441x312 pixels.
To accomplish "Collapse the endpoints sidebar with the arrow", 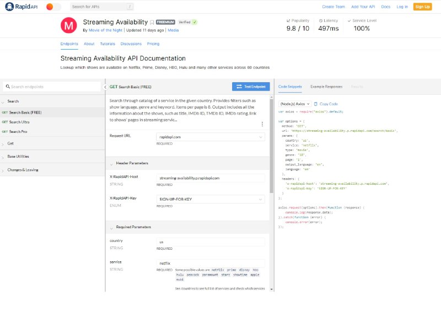I will point(105,87).
